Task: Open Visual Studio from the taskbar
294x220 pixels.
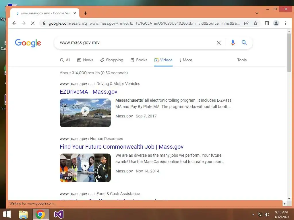Action: point(59,214)
